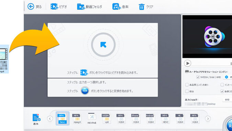
Task: Select the MKV作成 preset
Action: [x=92, y=118]
